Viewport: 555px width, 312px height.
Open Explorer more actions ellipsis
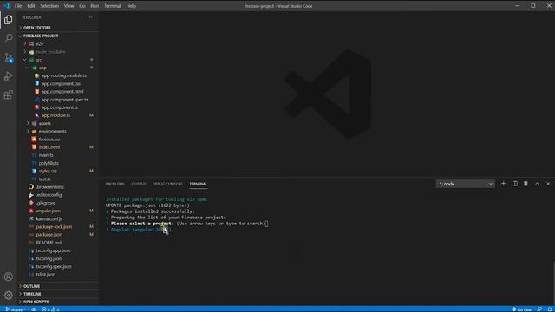pyautogui.click(x=90, y=17)
